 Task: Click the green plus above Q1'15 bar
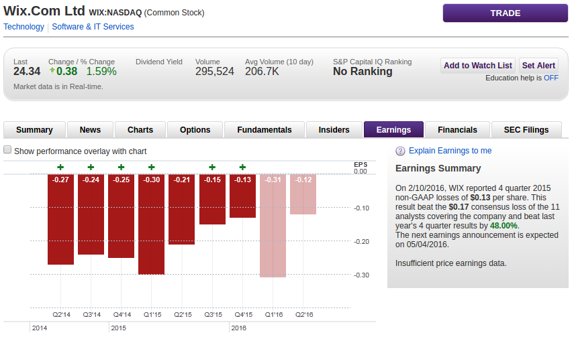tap(152, 167)
